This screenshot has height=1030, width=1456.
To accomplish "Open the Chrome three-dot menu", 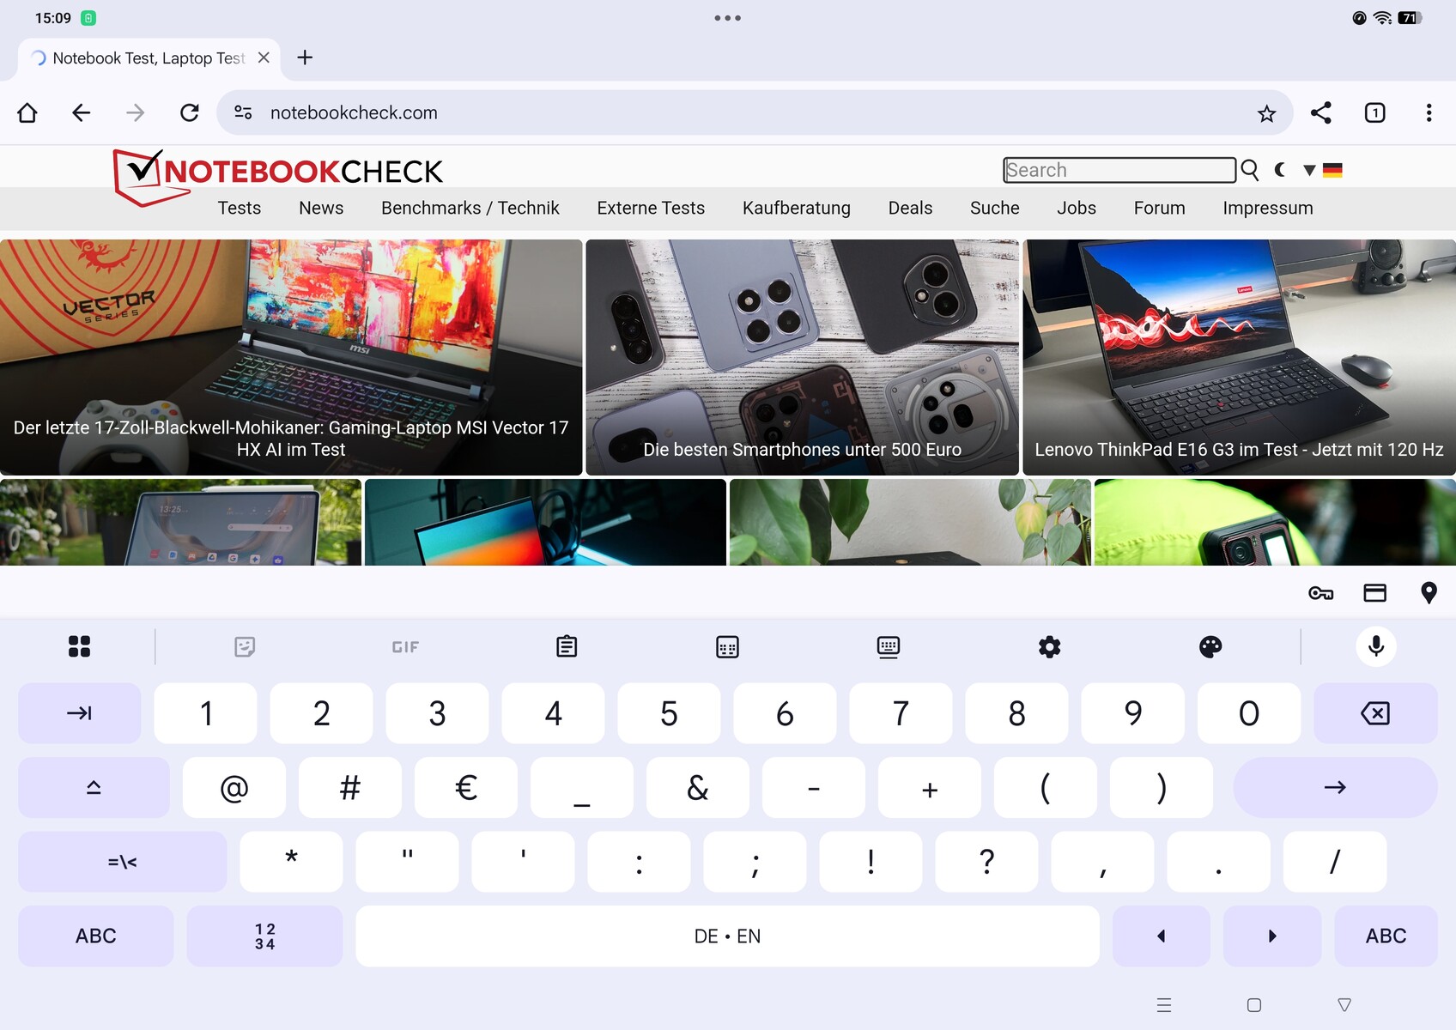I will (x=1429, y=112).
